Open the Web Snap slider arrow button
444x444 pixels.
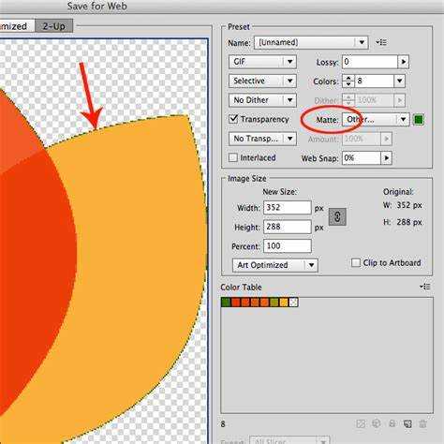coord(387,158)
